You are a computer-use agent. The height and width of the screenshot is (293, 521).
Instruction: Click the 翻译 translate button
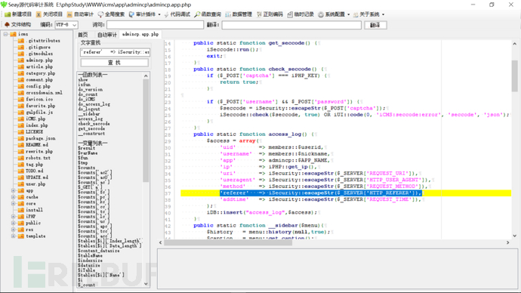(375, 25)
